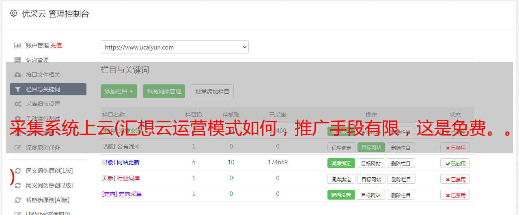Open the [B版] 网站更新 column

[x=121, y=162]
